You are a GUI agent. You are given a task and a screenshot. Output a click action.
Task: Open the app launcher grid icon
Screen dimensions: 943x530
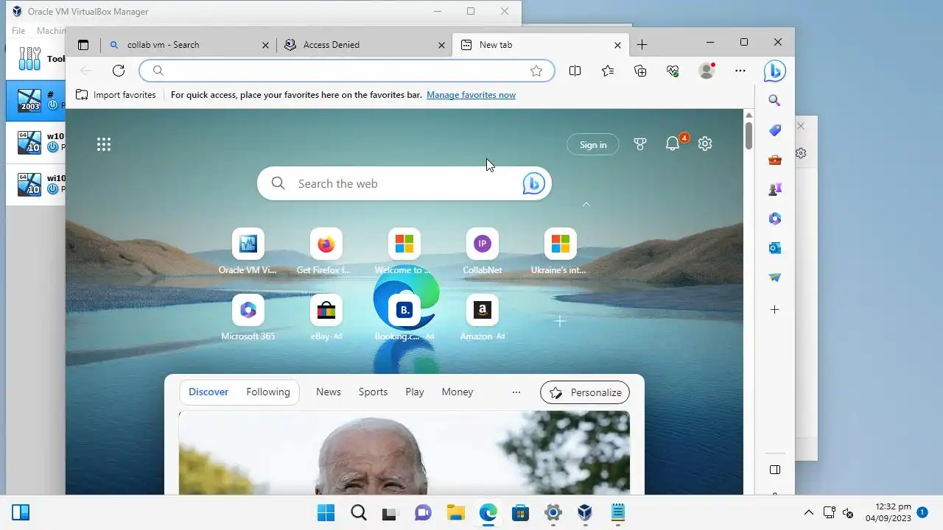104,144
